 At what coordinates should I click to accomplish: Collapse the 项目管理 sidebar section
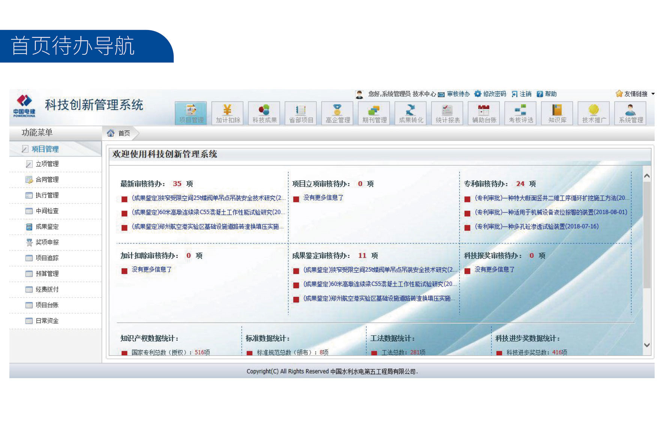(45, 149)
